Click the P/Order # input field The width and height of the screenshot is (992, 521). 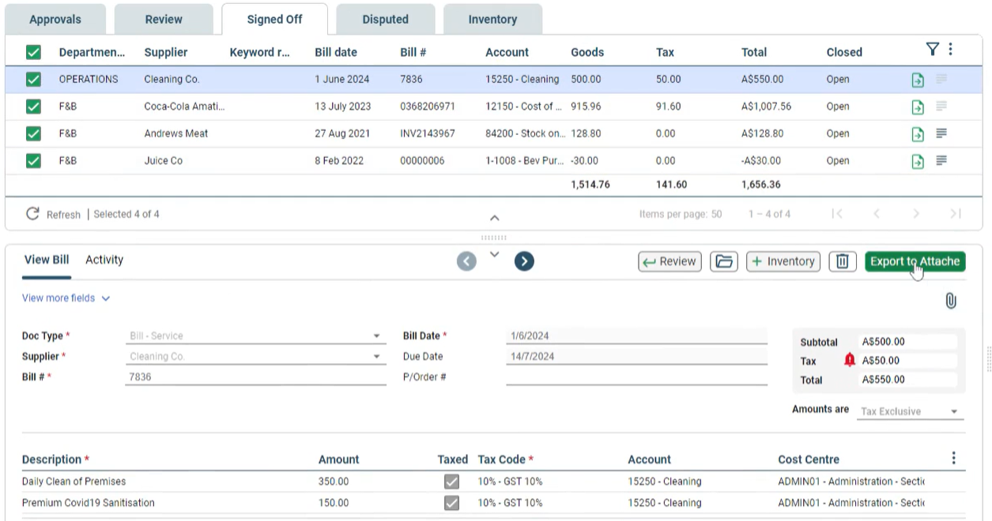(x=636, y=377)
